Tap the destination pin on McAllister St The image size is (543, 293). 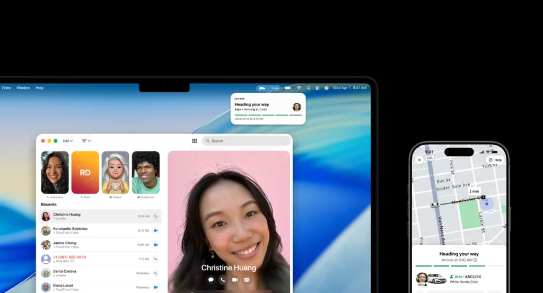(484, 197)
